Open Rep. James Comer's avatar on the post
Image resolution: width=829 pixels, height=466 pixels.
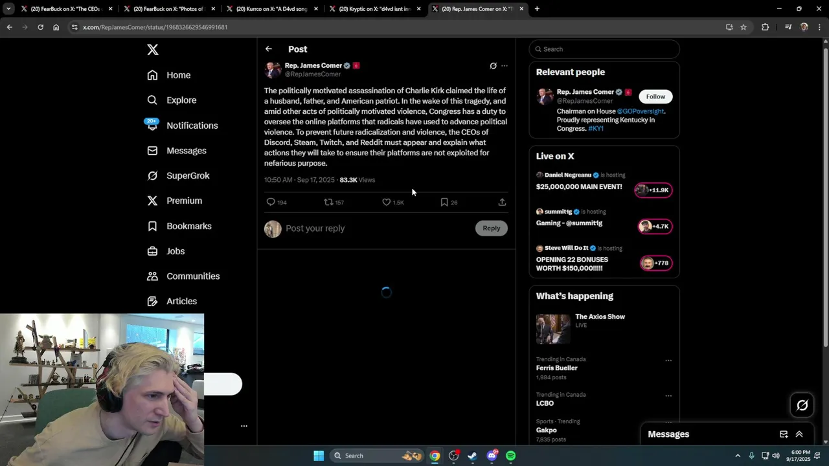[x=273, y=70]
